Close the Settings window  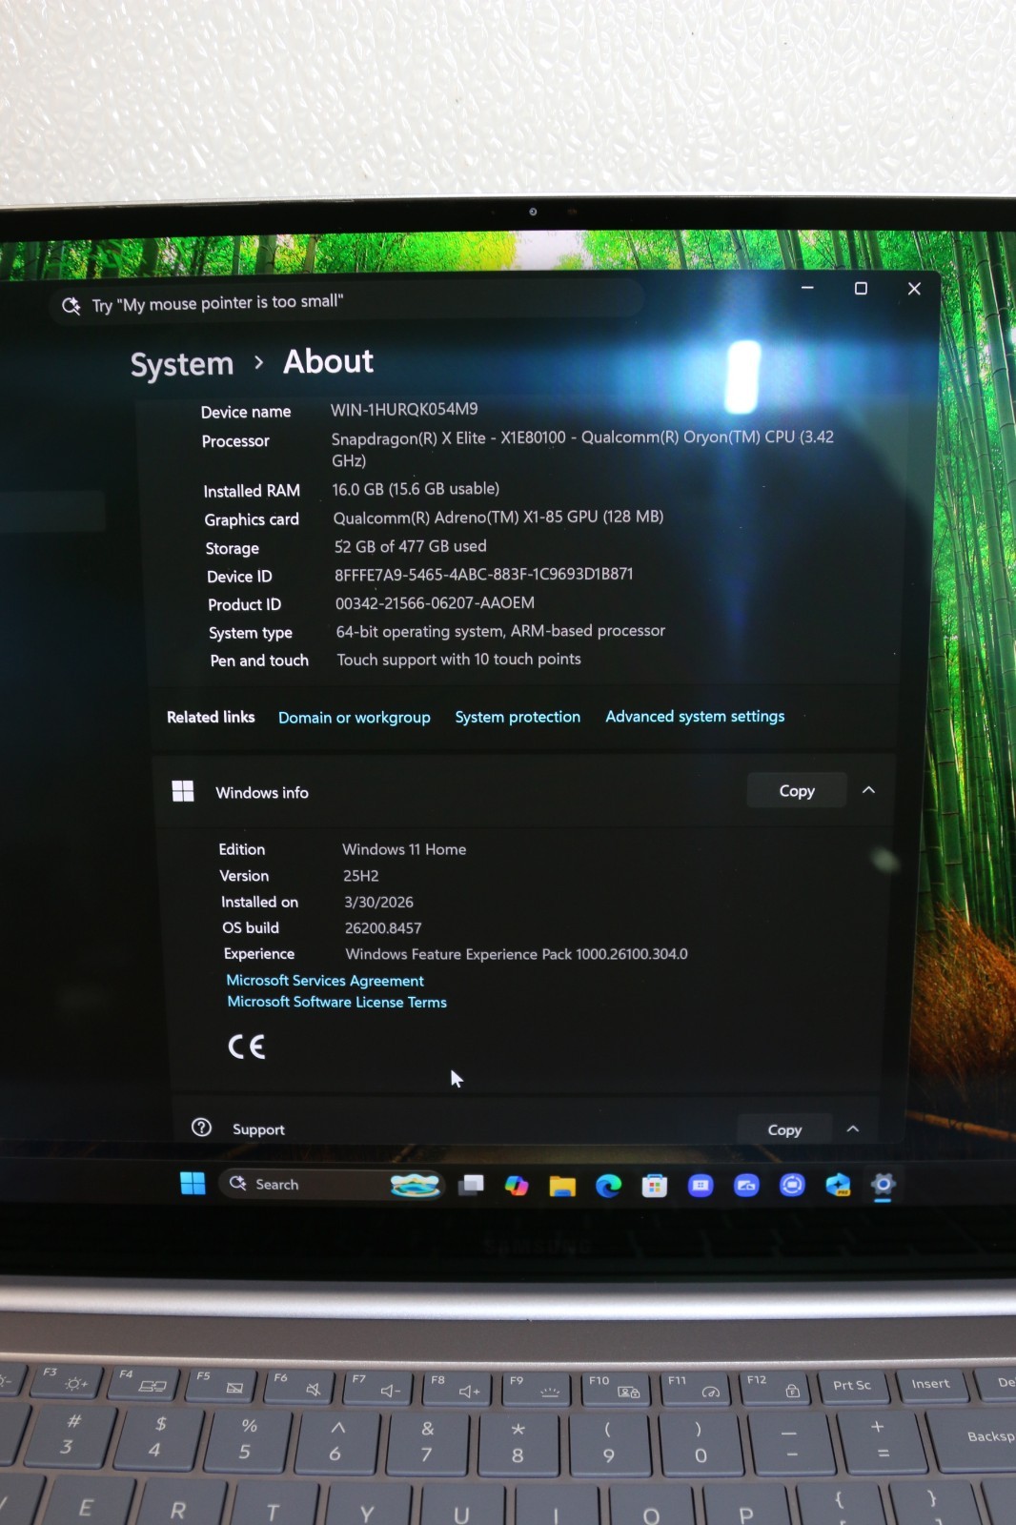click(914, 288)
